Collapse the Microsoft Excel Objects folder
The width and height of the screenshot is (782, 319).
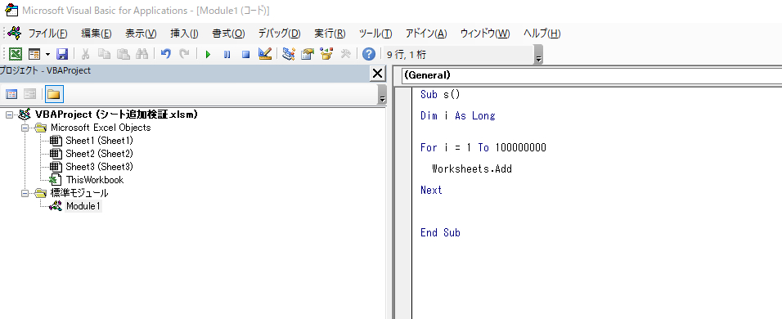25,128
